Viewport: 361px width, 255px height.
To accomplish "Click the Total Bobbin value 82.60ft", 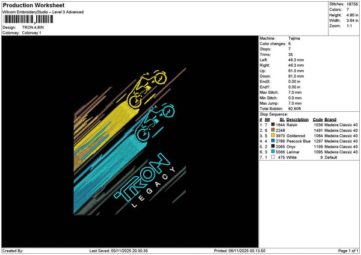I will (294, 109).
